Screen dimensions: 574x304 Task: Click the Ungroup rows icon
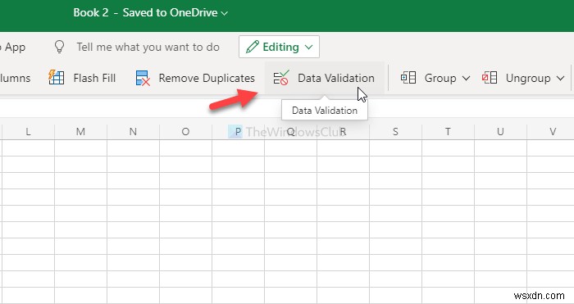490,78
